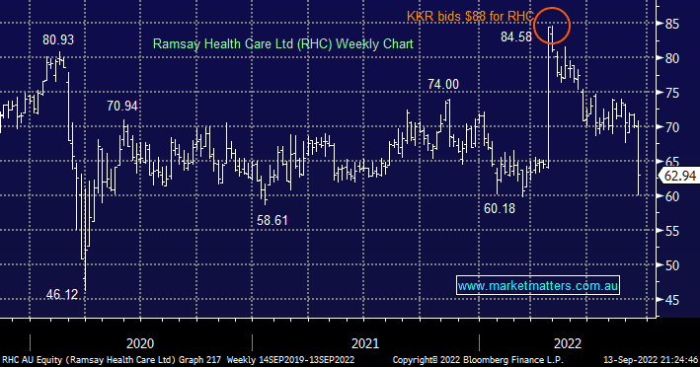Click the Copyright 2022 Bloomberg Finance L.P. text
The image size is (700, 367).
(478, 360)
